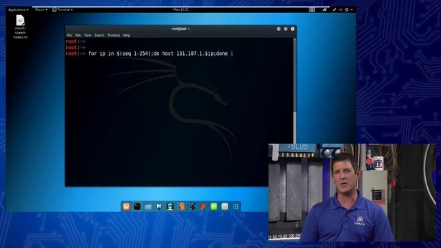
Task: Open the Files folder icon in the dock
Action: click(148, 207)
